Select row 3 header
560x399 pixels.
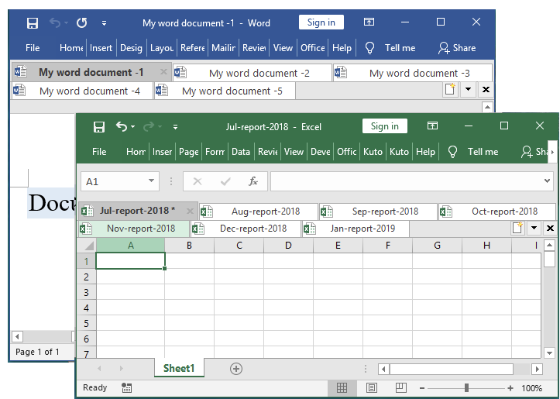(86, 292)
